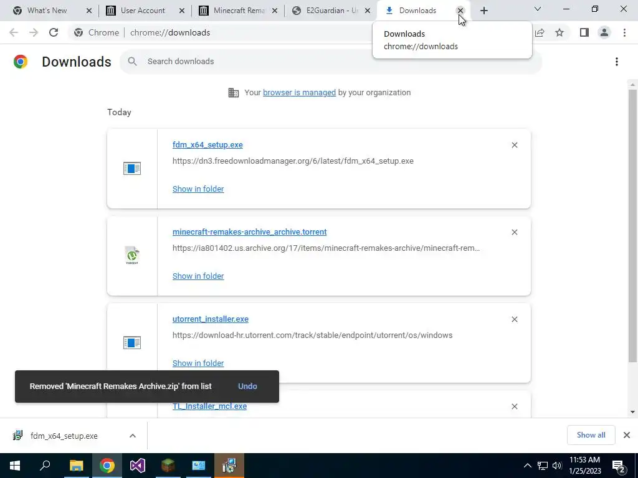Go back with the back arrow

coord(14,32)
